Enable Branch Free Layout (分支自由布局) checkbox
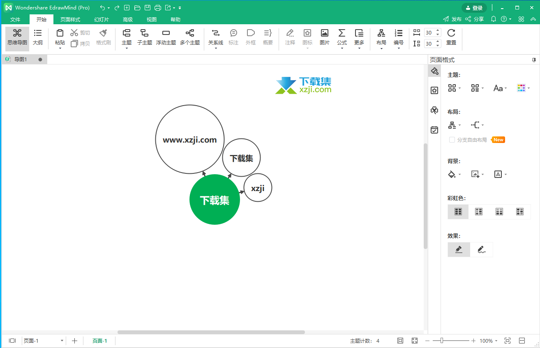Image resolution: width=540 pixels, height=348 pixels. click(452, 140)
